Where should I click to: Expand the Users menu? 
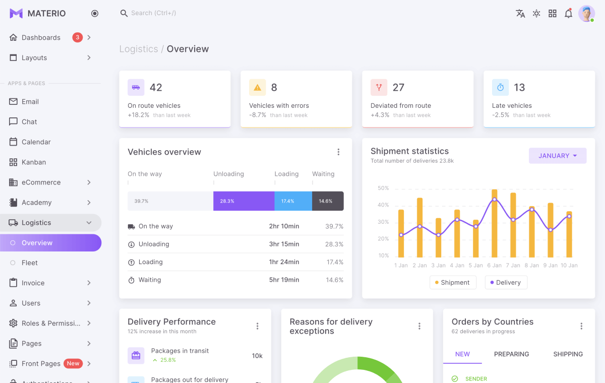click(50, 303)
